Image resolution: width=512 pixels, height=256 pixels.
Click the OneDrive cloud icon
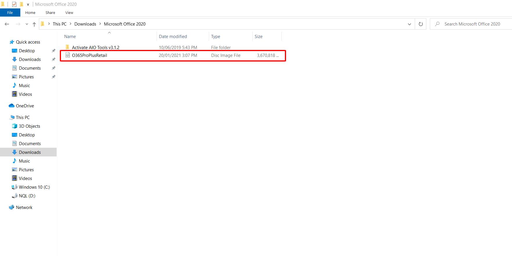[12, 106]
